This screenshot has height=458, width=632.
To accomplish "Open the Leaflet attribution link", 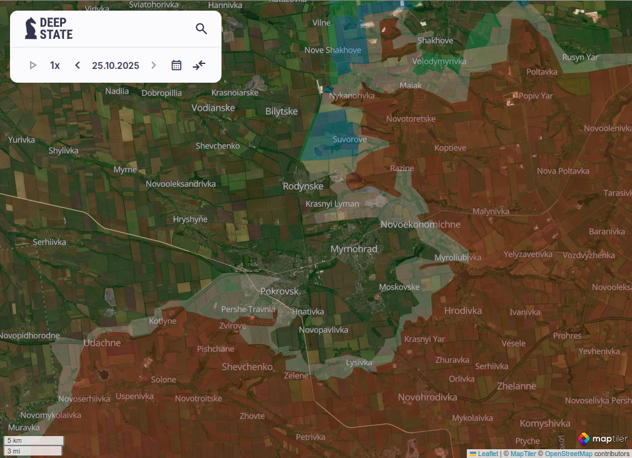I will tap(487, 454).
